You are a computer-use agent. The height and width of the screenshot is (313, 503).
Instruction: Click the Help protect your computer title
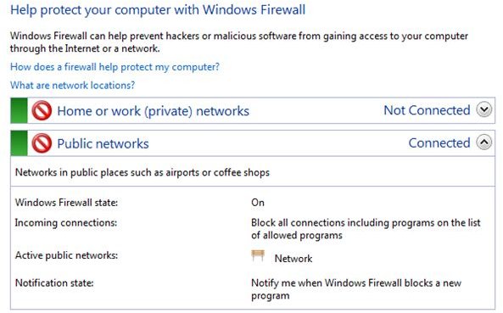158,9
